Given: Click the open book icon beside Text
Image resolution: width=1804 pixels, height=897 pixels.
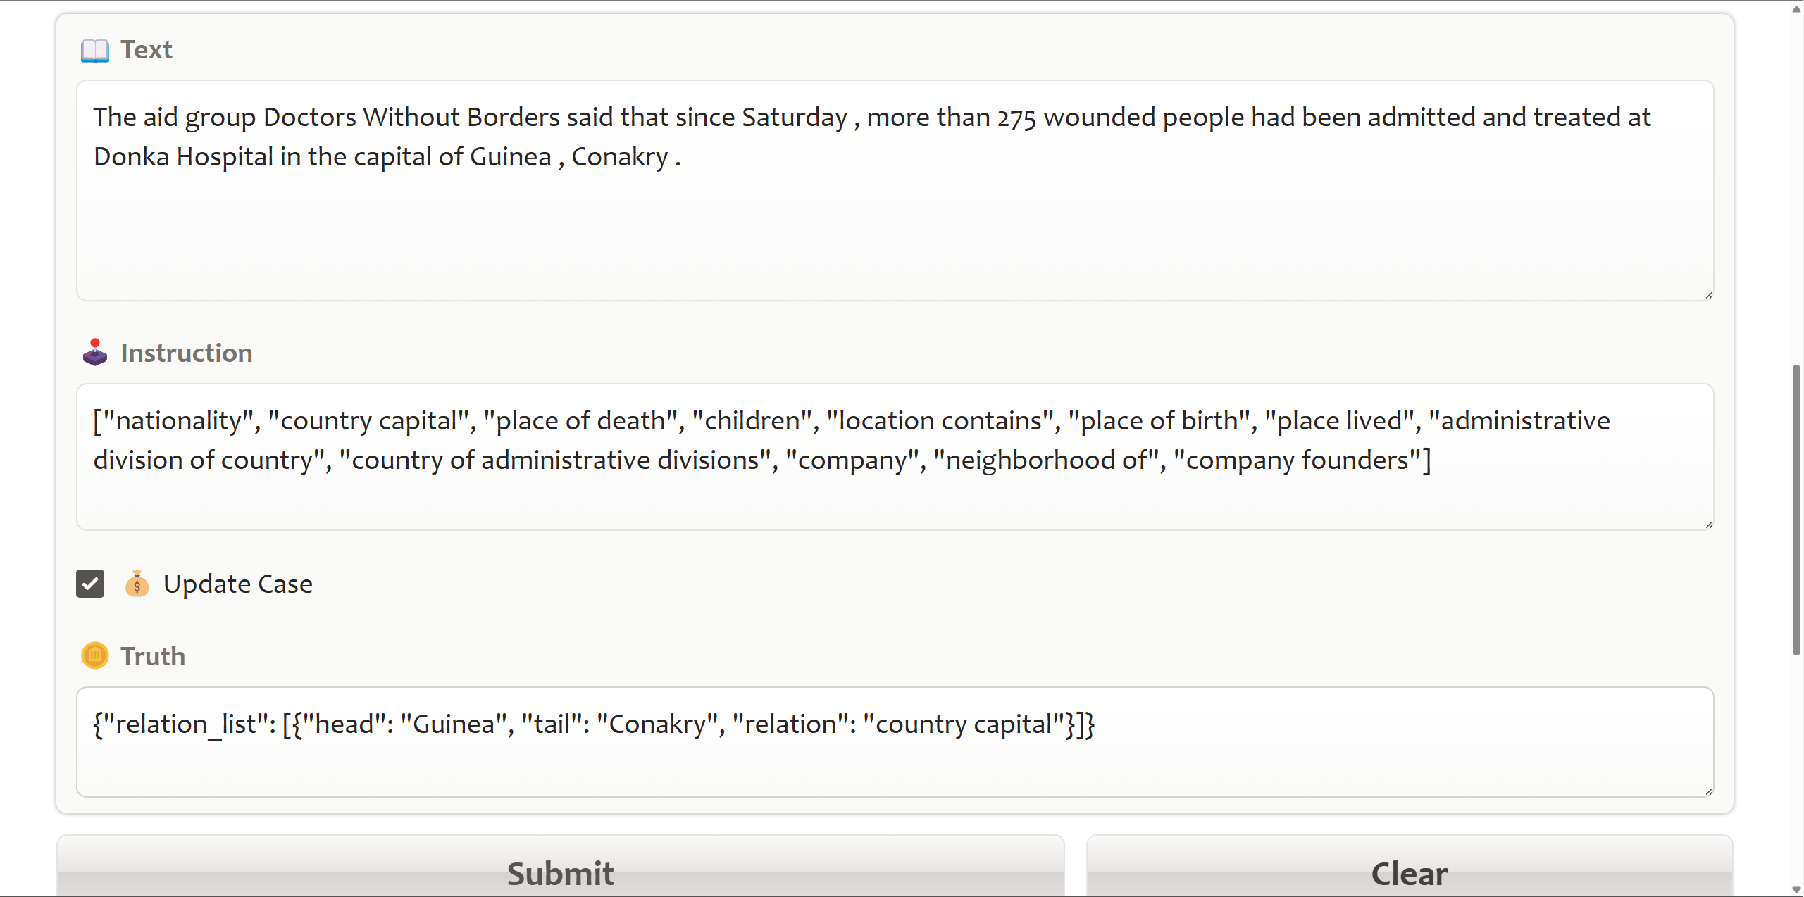Looking at the screenshot, I should click(95, 51).
